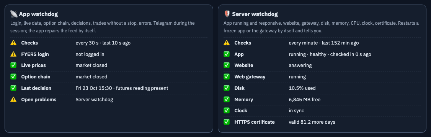Click the Clock row label
This screenshot has height=137, width=431.
click(x=241, y=111)
